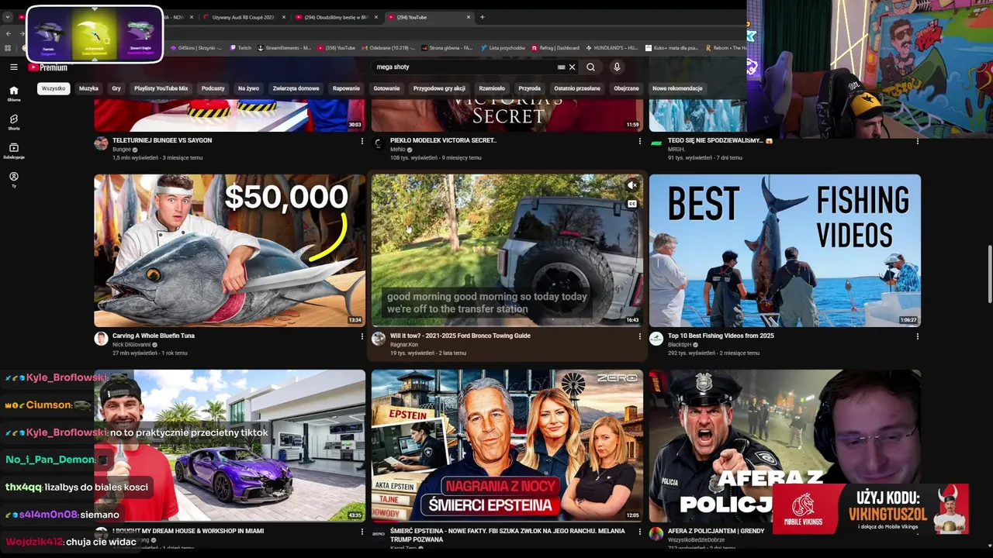Screen dimensions: 993x558
Task: Select the Gry filter chip
Action: (x=116, y=88)
